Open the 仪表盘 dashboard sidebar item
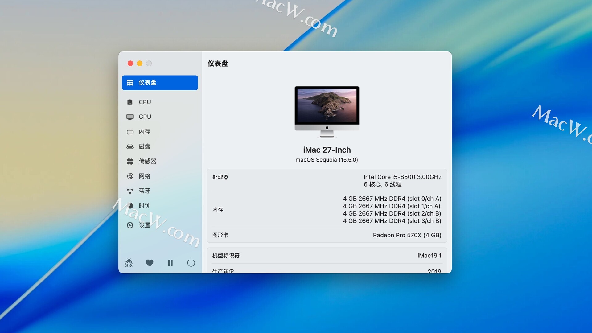 160,83
